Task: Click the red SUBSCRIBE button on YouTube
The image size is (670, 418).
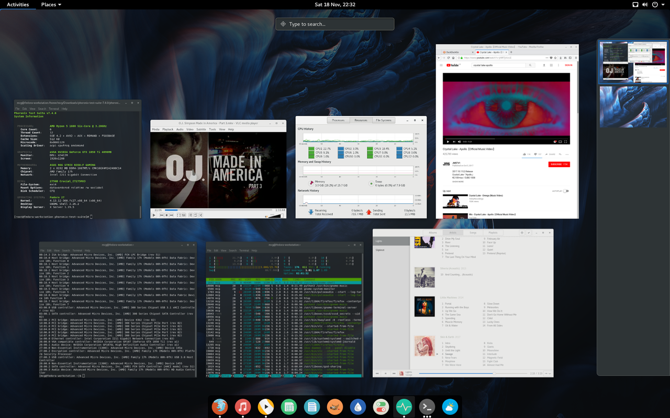Action: click(x=559, y=164)
